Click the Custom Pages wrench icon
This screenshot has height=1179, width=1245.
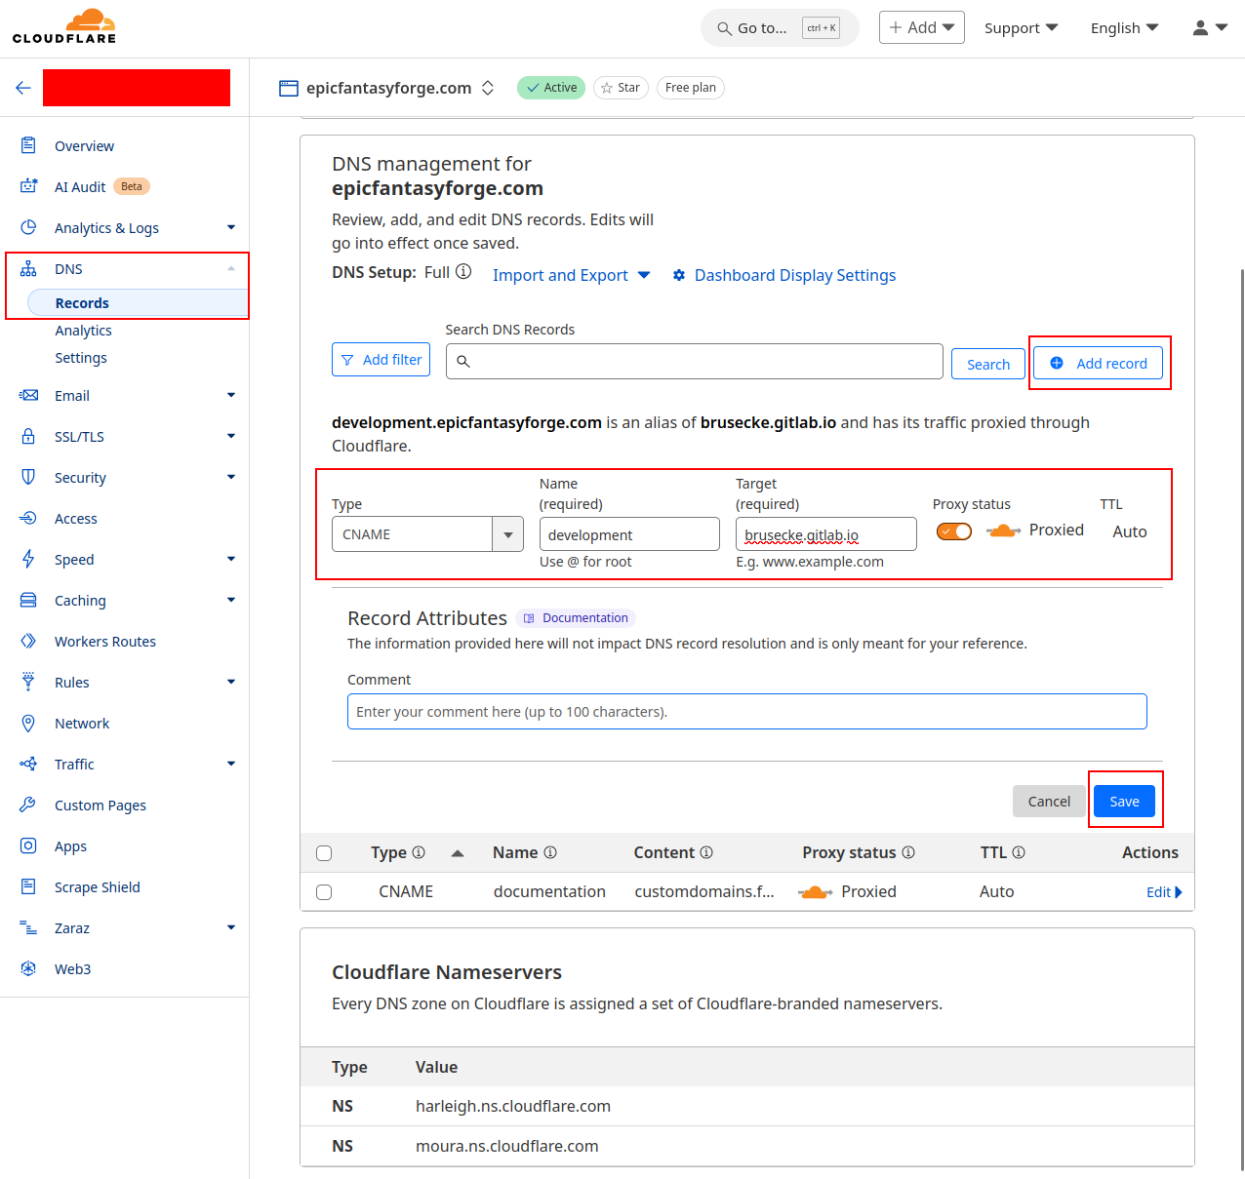(28, 805)
